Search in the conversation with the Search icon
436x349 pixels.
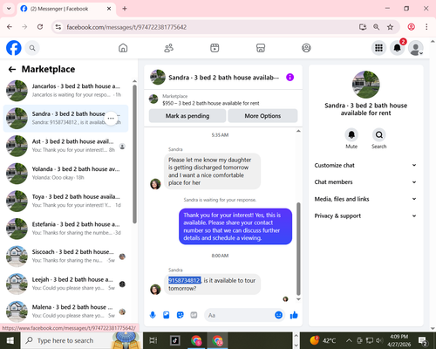coord(379,135)
